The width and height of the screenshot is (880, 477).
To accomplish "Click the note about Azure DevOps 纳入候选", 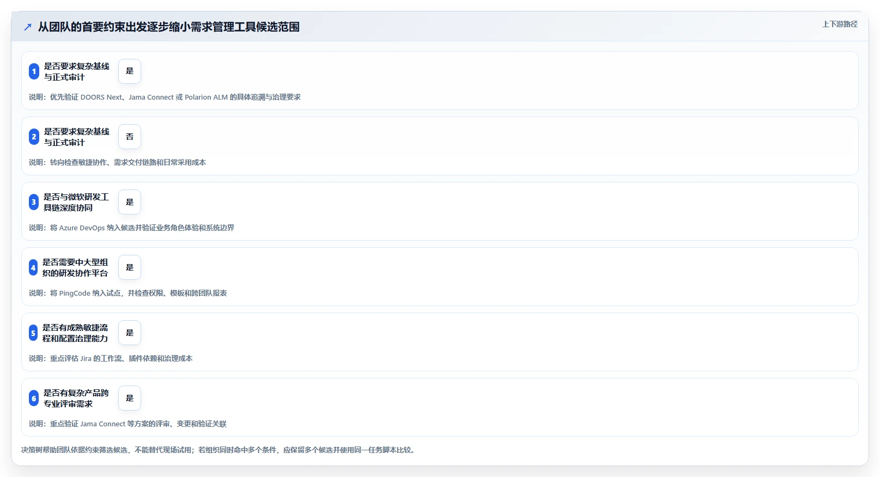I will tap(131, 228).
